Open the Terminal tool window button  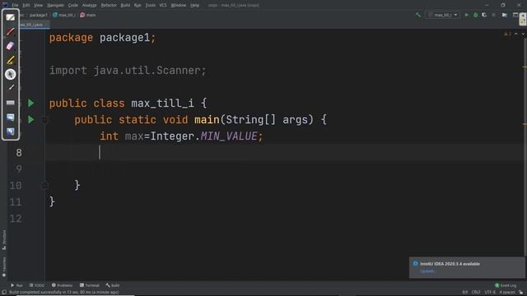point(90,285)
